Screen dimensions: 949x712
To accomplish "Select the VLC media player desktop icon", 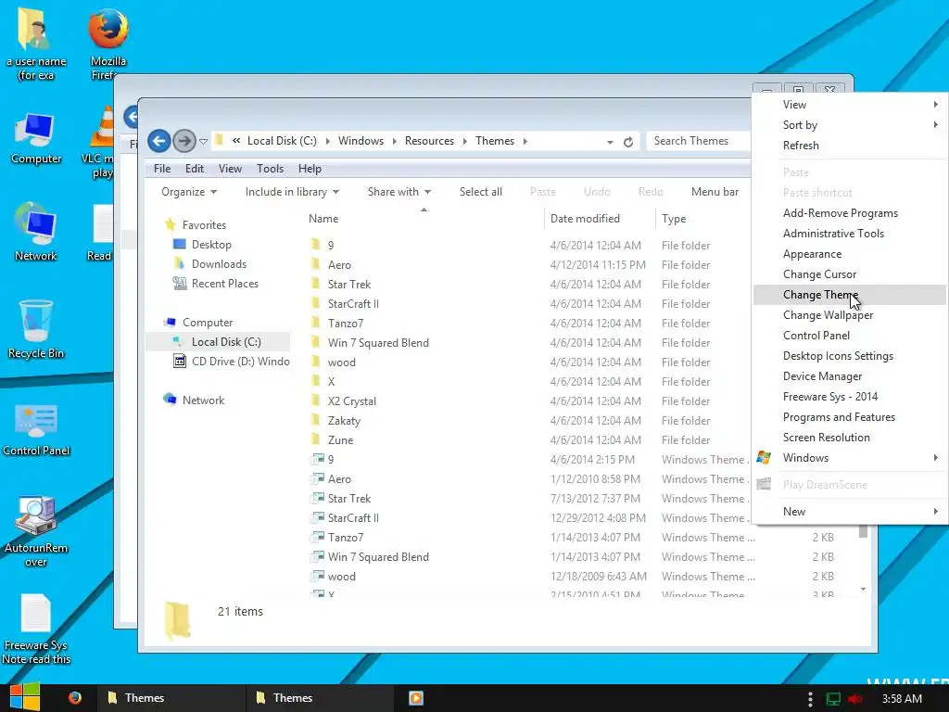I will [x=100, y=143].
